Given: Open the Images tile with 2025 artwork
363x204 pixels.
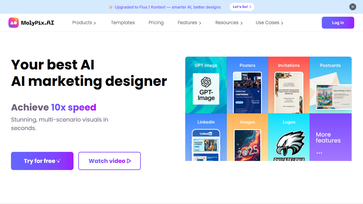Looking at the screenshot, I should coord(248,137).
